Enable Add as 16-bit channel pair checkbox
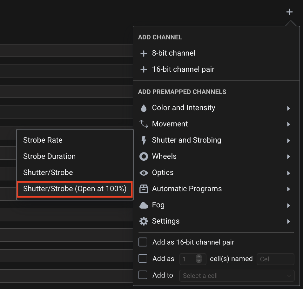 point(143,242)
